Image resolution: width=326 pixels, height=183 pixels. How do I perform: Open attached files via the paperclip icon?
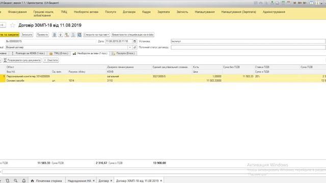(x=61, y=35)
